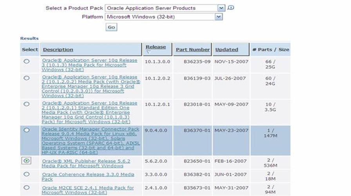Viewport: 351px width, 196px height.
Task: Open Oracle XML Publisher Release 5.6.2 link
Action: click(86, 164)
